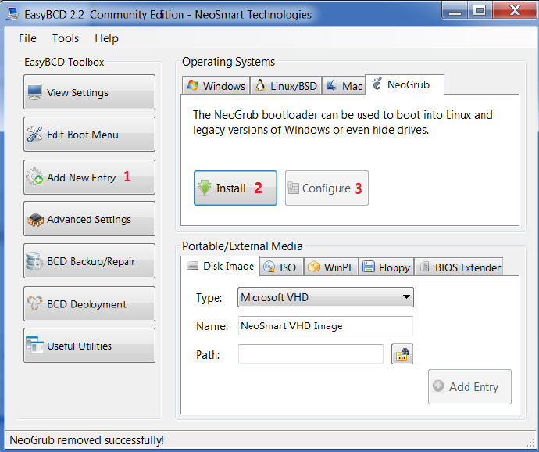Select the NeoGrub tab
The width and height of the screenshot is (539, 452).
[405, 84]
